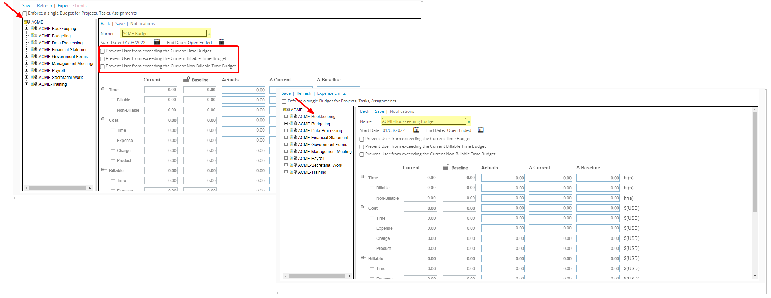Click vertical scroll-up arrow in ACME-Bookkeeping Budget panel
Screen dimensions: 771x298
point(755,110)
